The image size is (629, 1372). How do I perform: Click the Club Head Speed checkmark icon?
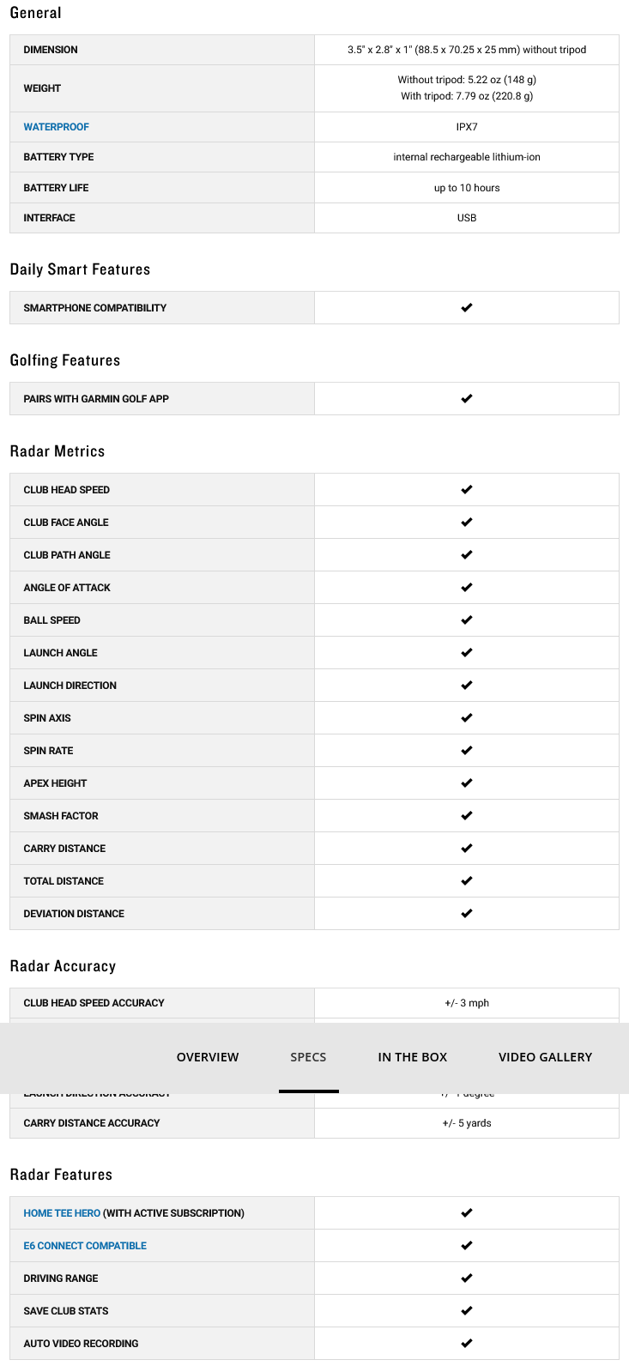(x=467, y=490)
